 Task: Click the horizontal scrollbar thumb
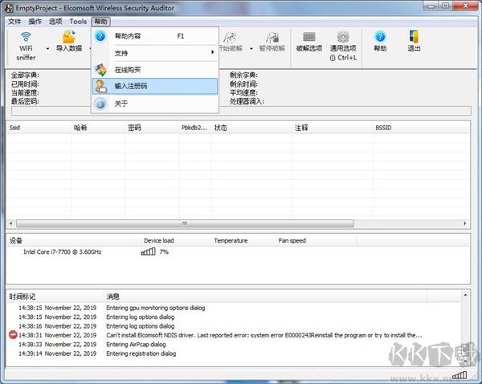tap(185, 223)
